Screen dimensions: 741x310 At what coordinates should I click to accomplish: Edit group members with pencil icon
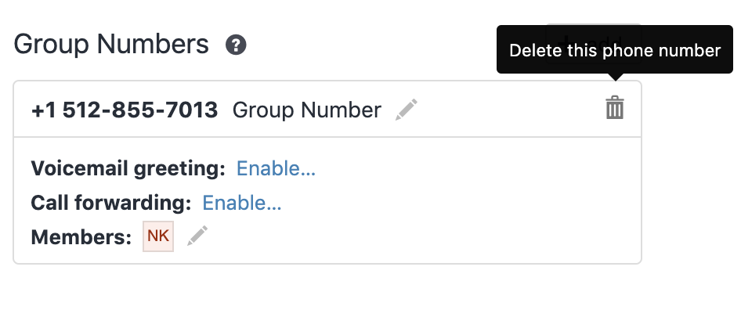[x=197, y=236]
